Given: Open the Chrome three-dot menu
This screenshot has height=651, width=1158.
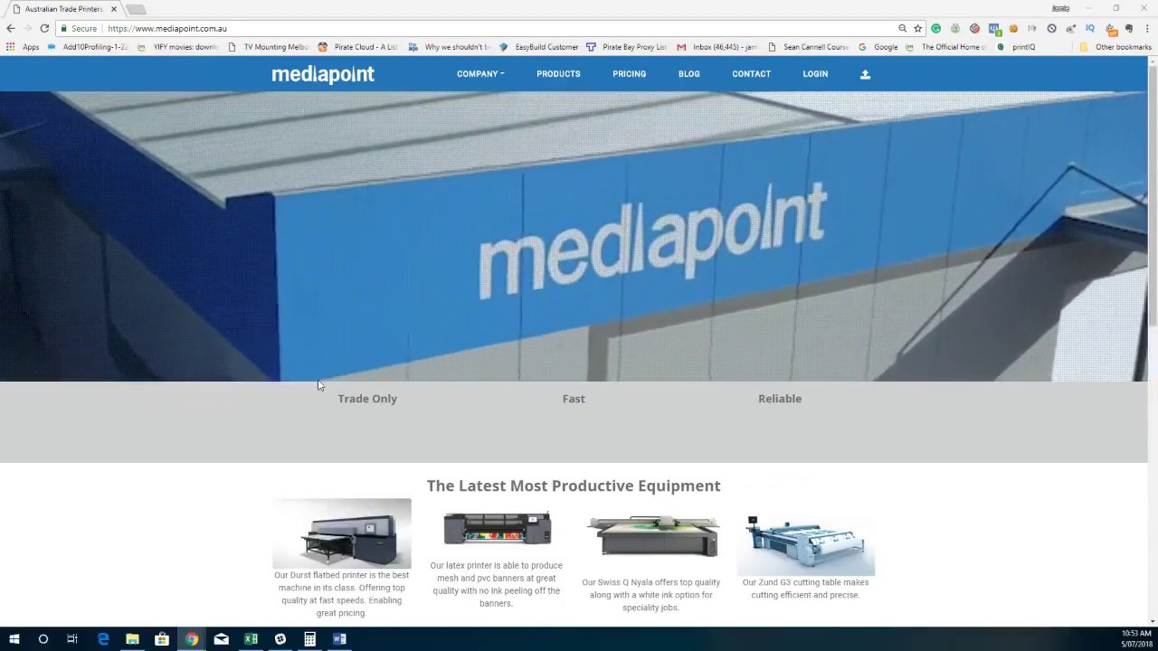Looking at the screenshot, I should (x=1147, y=28).
